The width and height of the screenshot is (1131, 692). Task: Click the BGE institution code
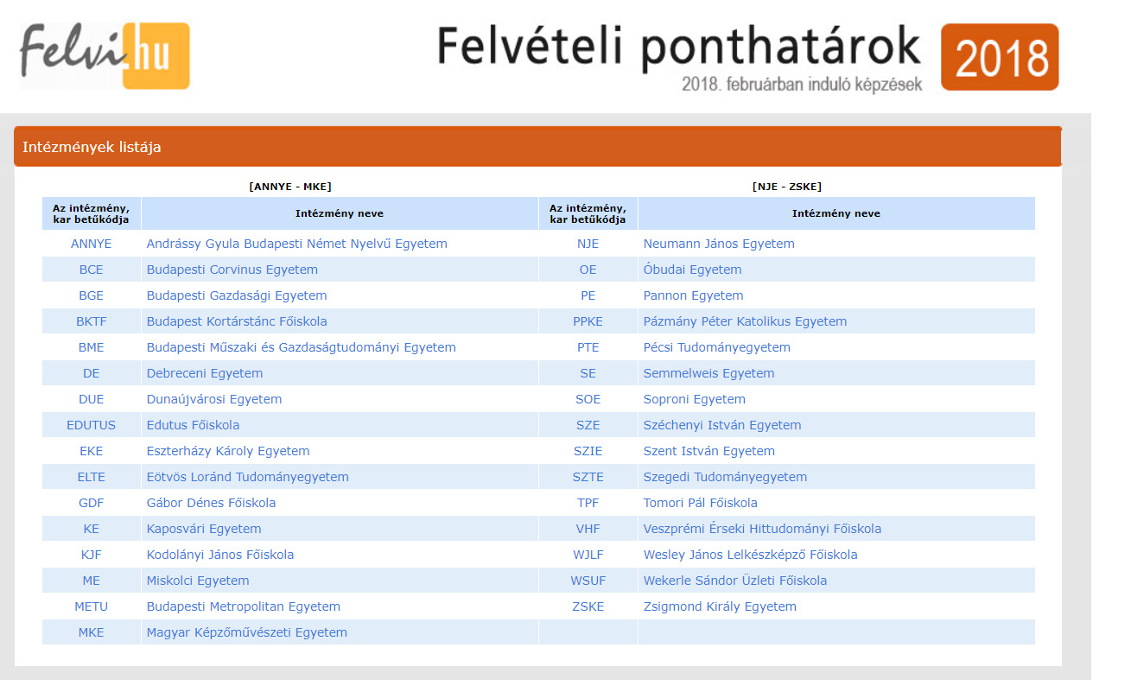[x=92, y=295]
